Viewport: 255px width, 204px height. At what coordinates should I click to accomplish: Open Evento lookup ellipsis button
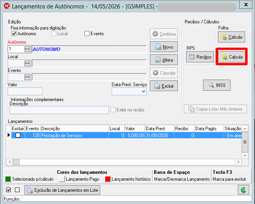coord(27,77)
